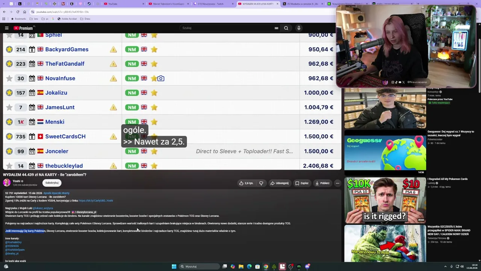Open the @dealsy_yt channel link

coord(12,254)
